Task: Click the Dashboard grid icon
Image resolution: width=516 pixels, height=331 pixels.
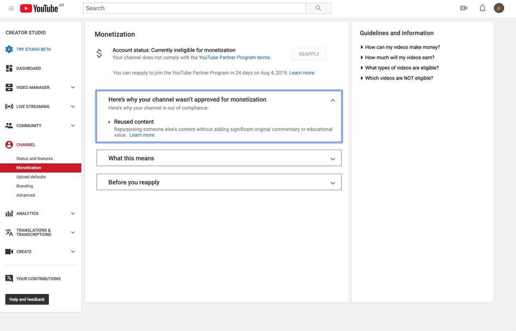Action: click(9, 68)
